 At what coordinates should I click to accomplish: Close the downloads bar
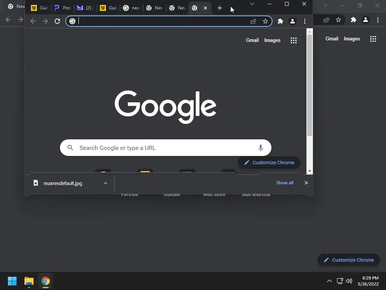306,183
